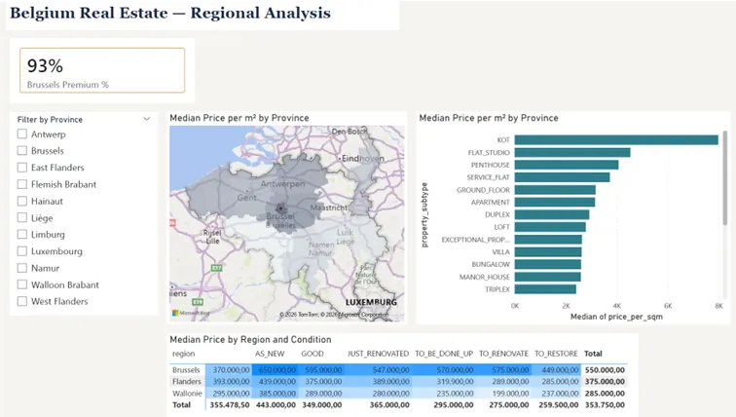Click Brussels total 550.000,00 cell
Screen dimensions: 736x417
(605, 370)
